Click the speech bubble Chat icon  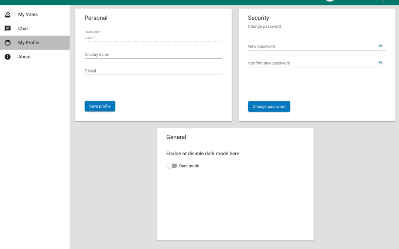pos(7,28)
